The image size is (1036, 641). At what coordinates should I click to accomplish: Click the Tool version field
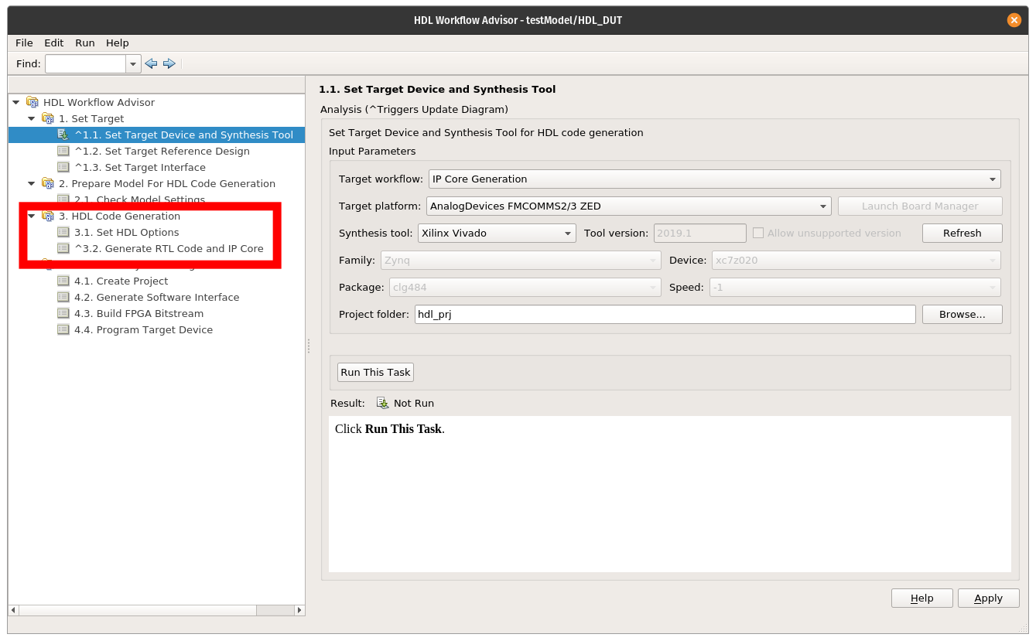(x=699, y=233)
